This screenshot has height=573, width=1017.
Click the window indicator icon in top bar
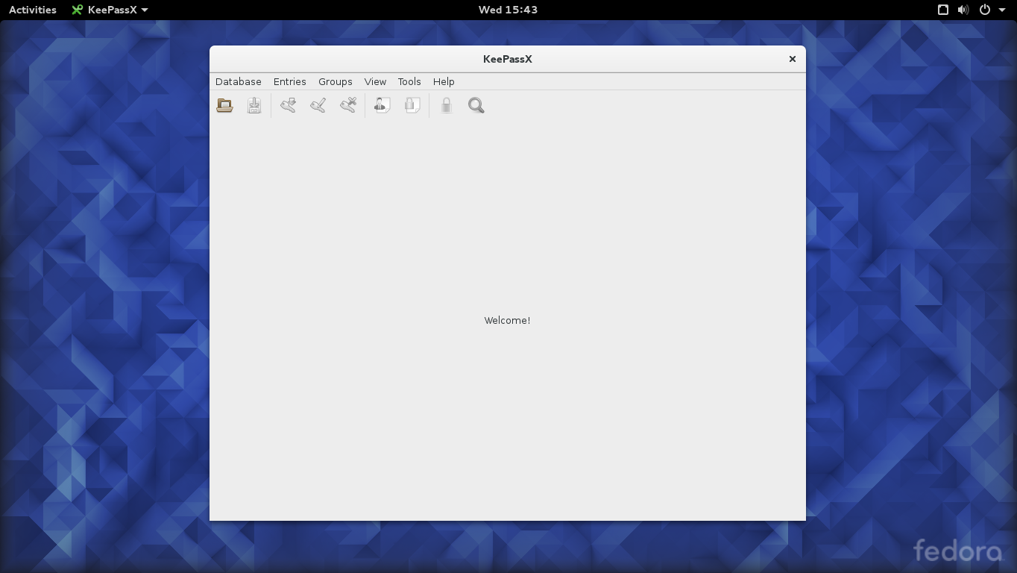[943, 10]
